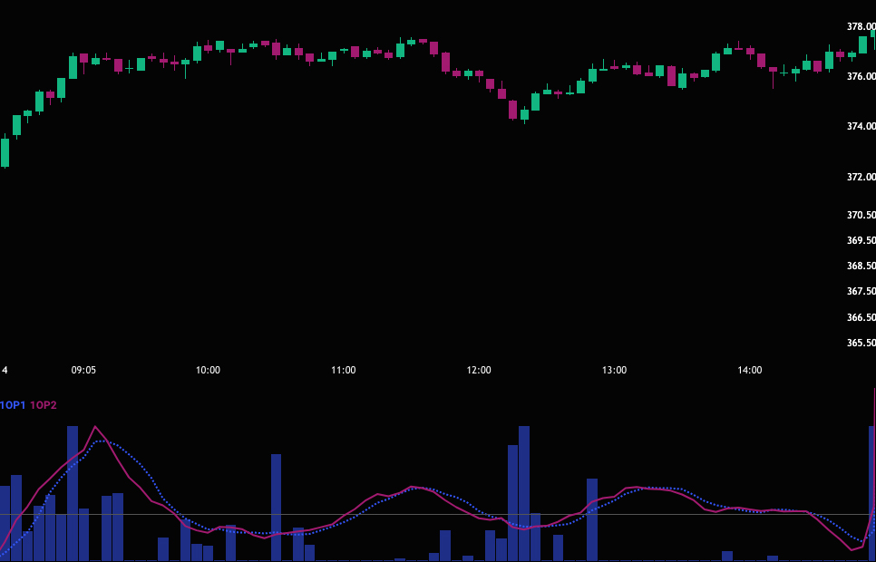This screenshot has height=562, width=876.
Task: Click the 09:05 time axis label
Action: (83, 370)
